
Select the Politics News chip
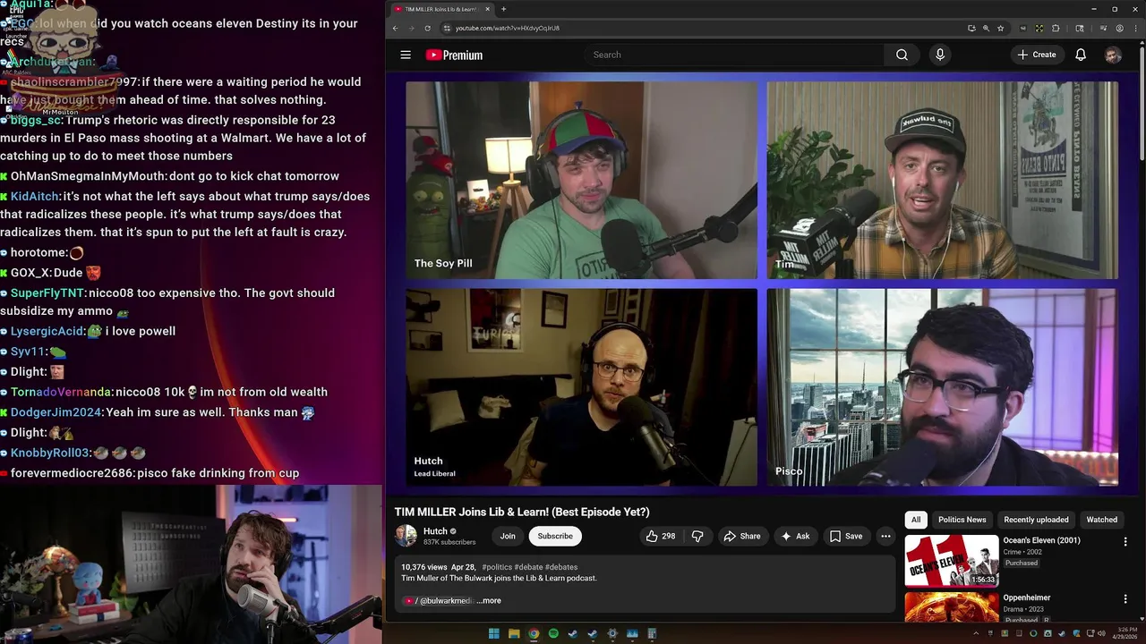[962, 520]
